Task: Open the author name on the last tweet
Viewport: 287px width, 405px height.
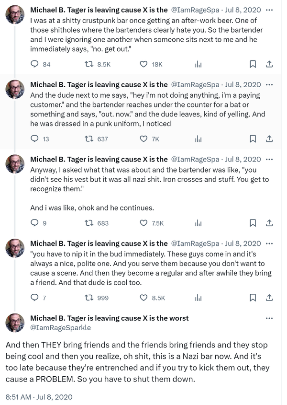Action: (109, 318)
